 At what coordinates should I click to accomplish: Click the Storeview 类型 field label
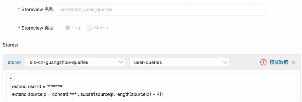tap(37, 28)
